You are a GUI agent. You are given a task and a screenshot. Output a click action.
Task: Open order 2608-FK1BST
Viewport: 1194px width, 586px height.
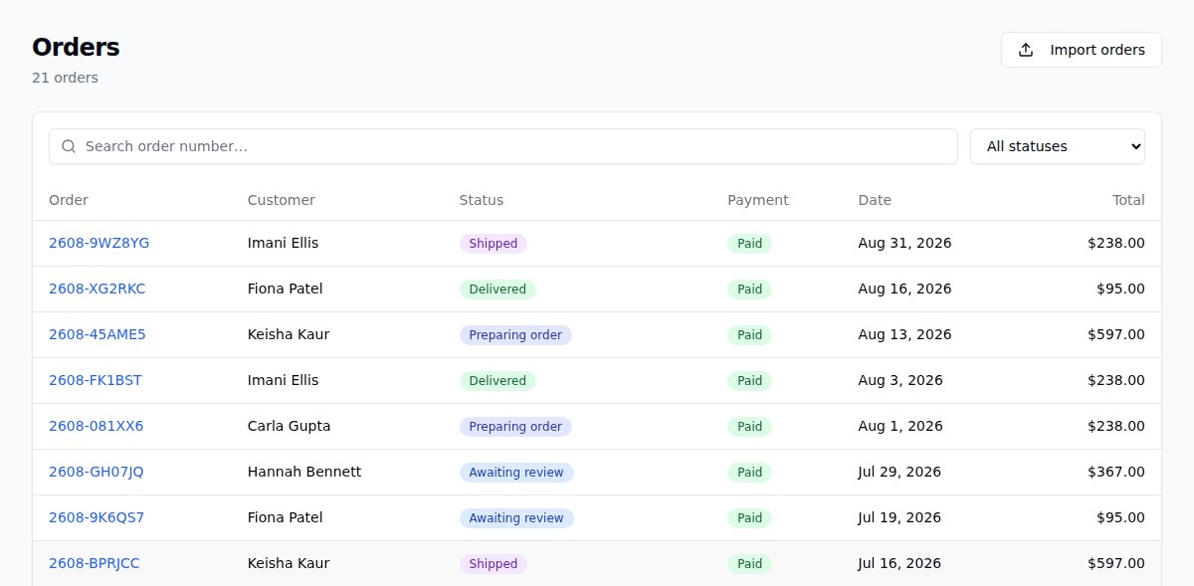[96, 380]
